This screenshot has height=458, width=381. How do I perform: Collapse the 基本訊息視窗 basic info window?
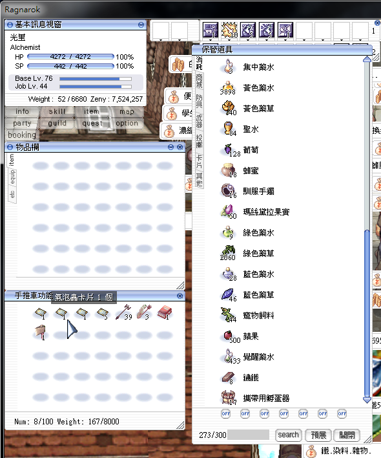[x=141, y=25]
